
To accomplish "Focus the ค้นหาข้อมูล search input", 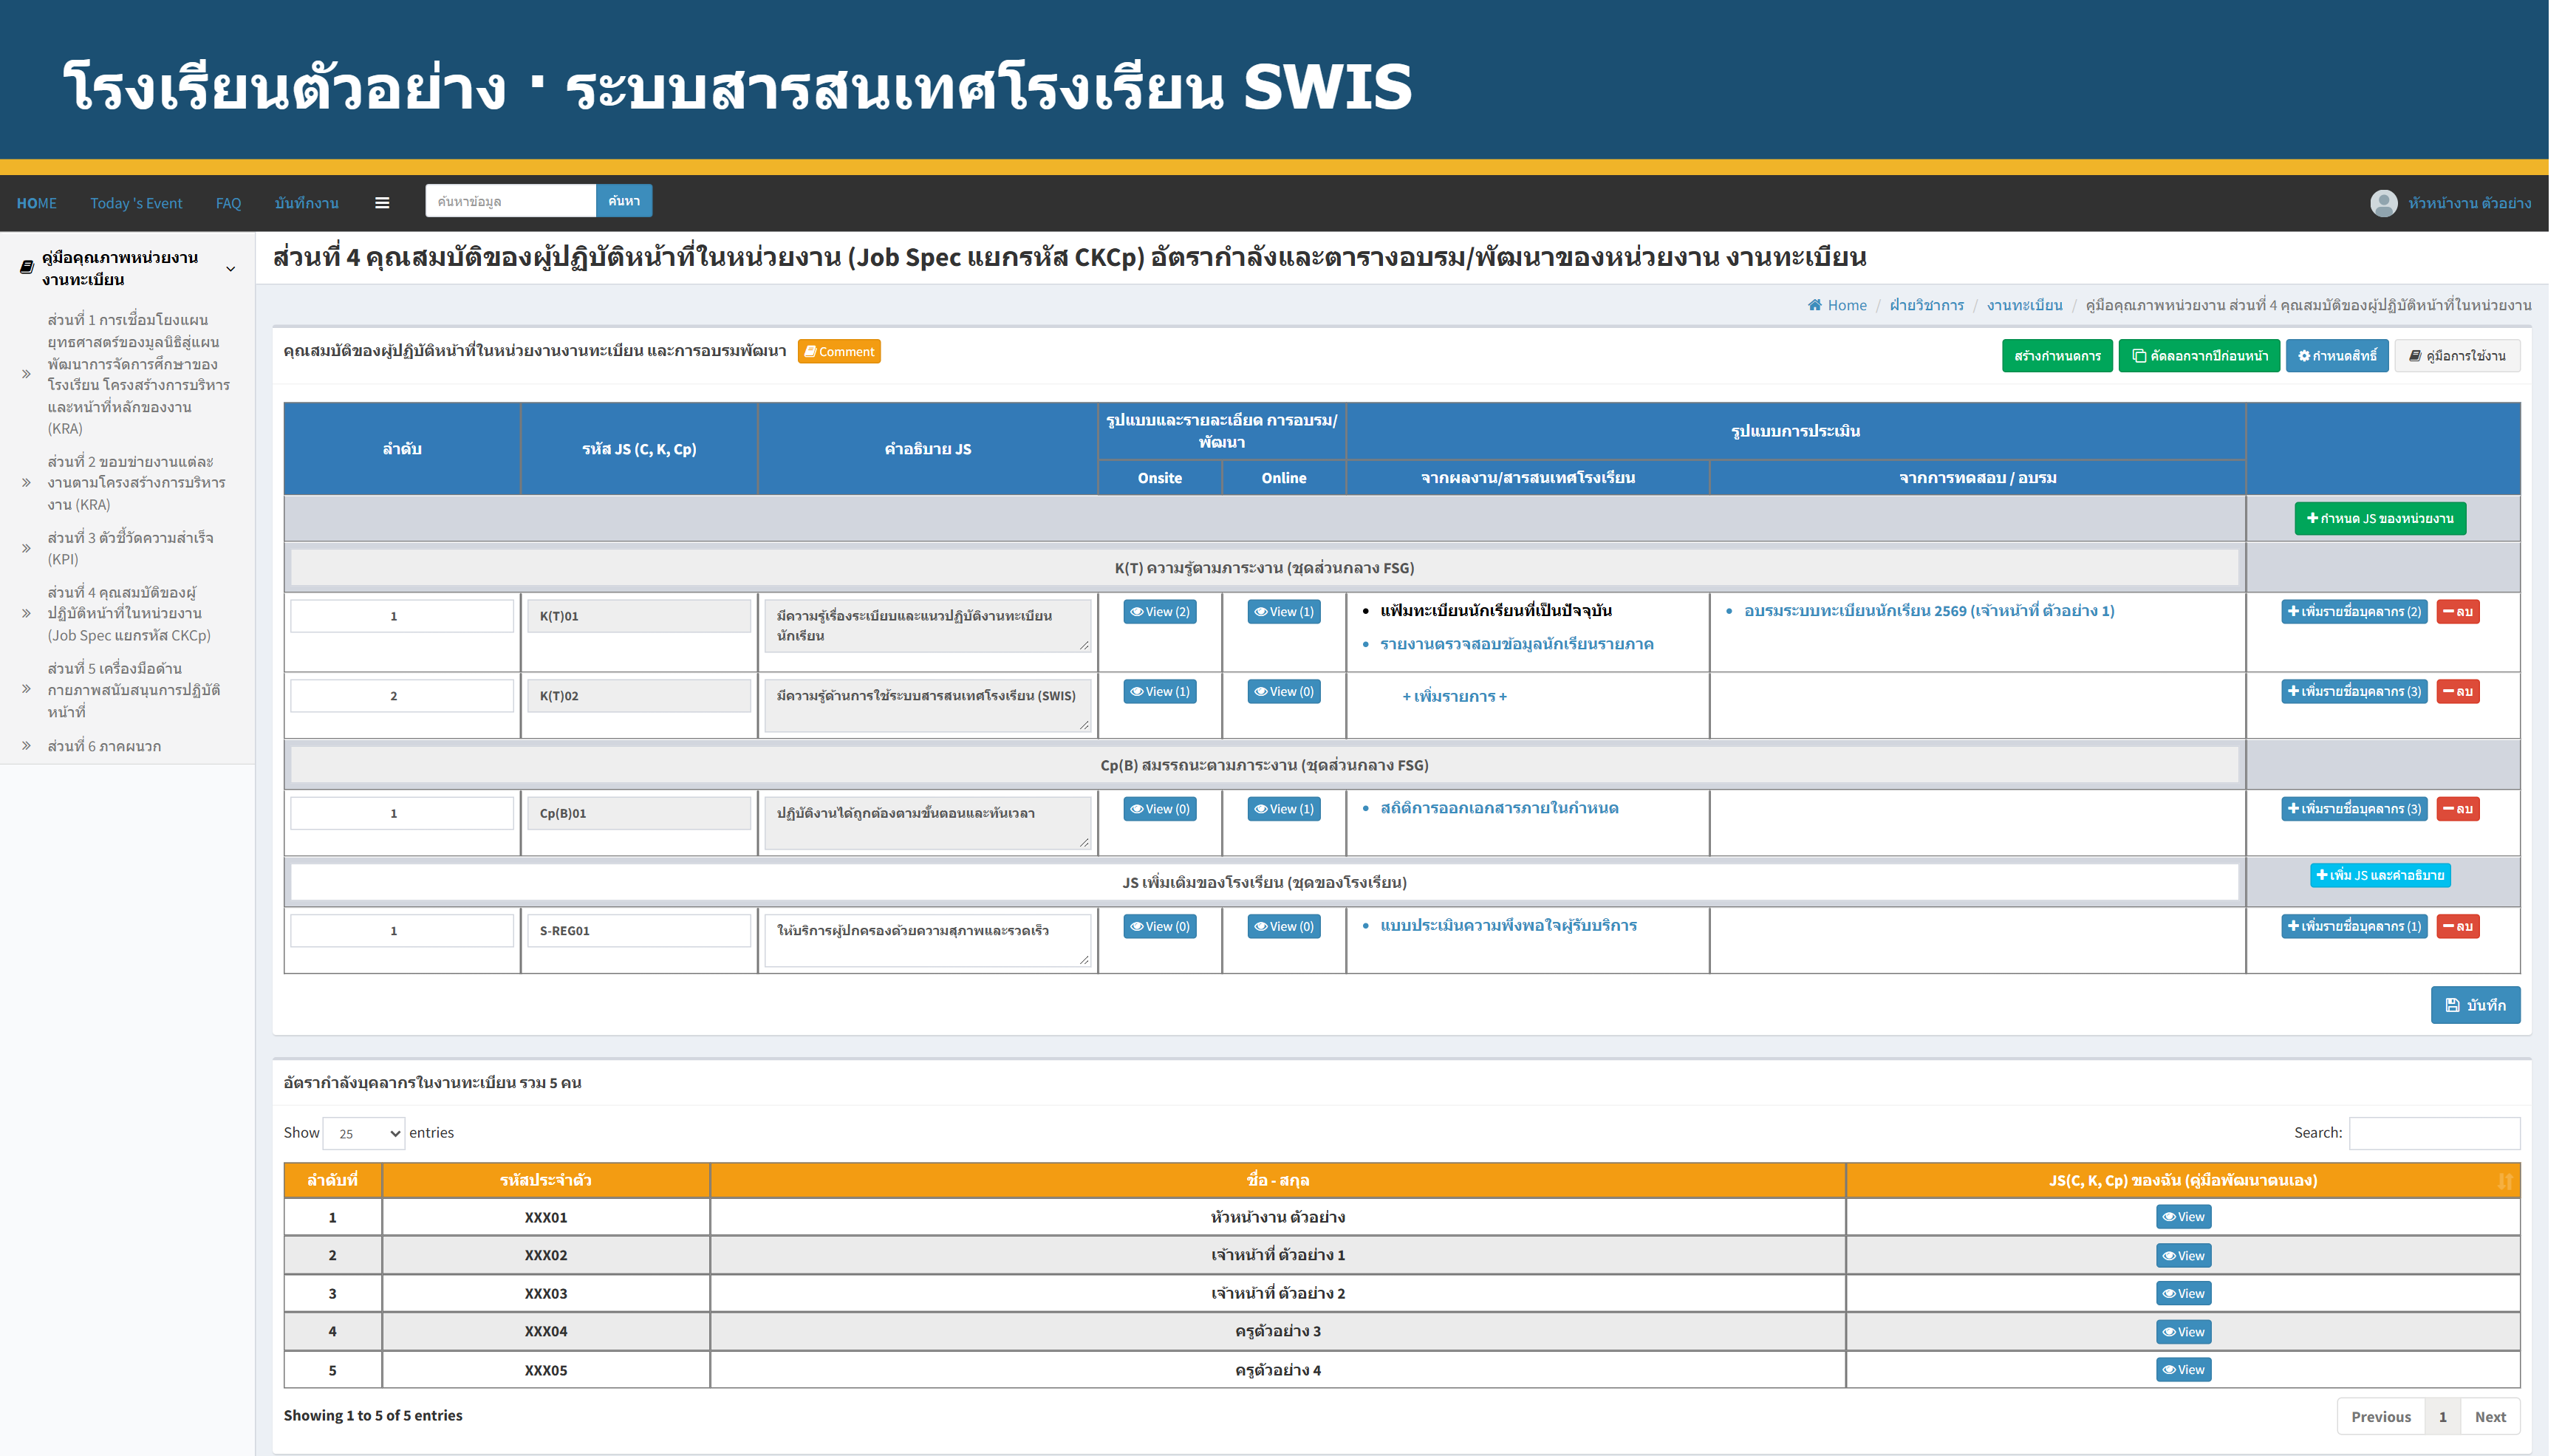I will coord(510,201).
